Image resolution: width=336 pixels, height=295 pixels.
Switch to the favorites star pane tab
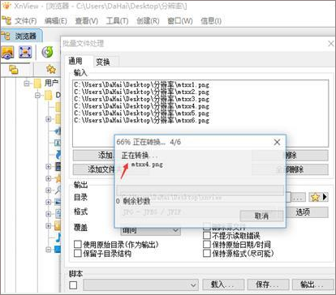[x=50, y=70]
